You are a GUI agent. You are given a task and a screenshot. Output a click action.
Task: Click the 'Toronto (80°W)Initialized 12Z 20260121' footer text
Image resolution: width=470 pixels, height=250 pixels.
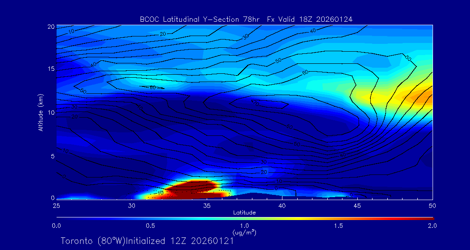(147, 240)
